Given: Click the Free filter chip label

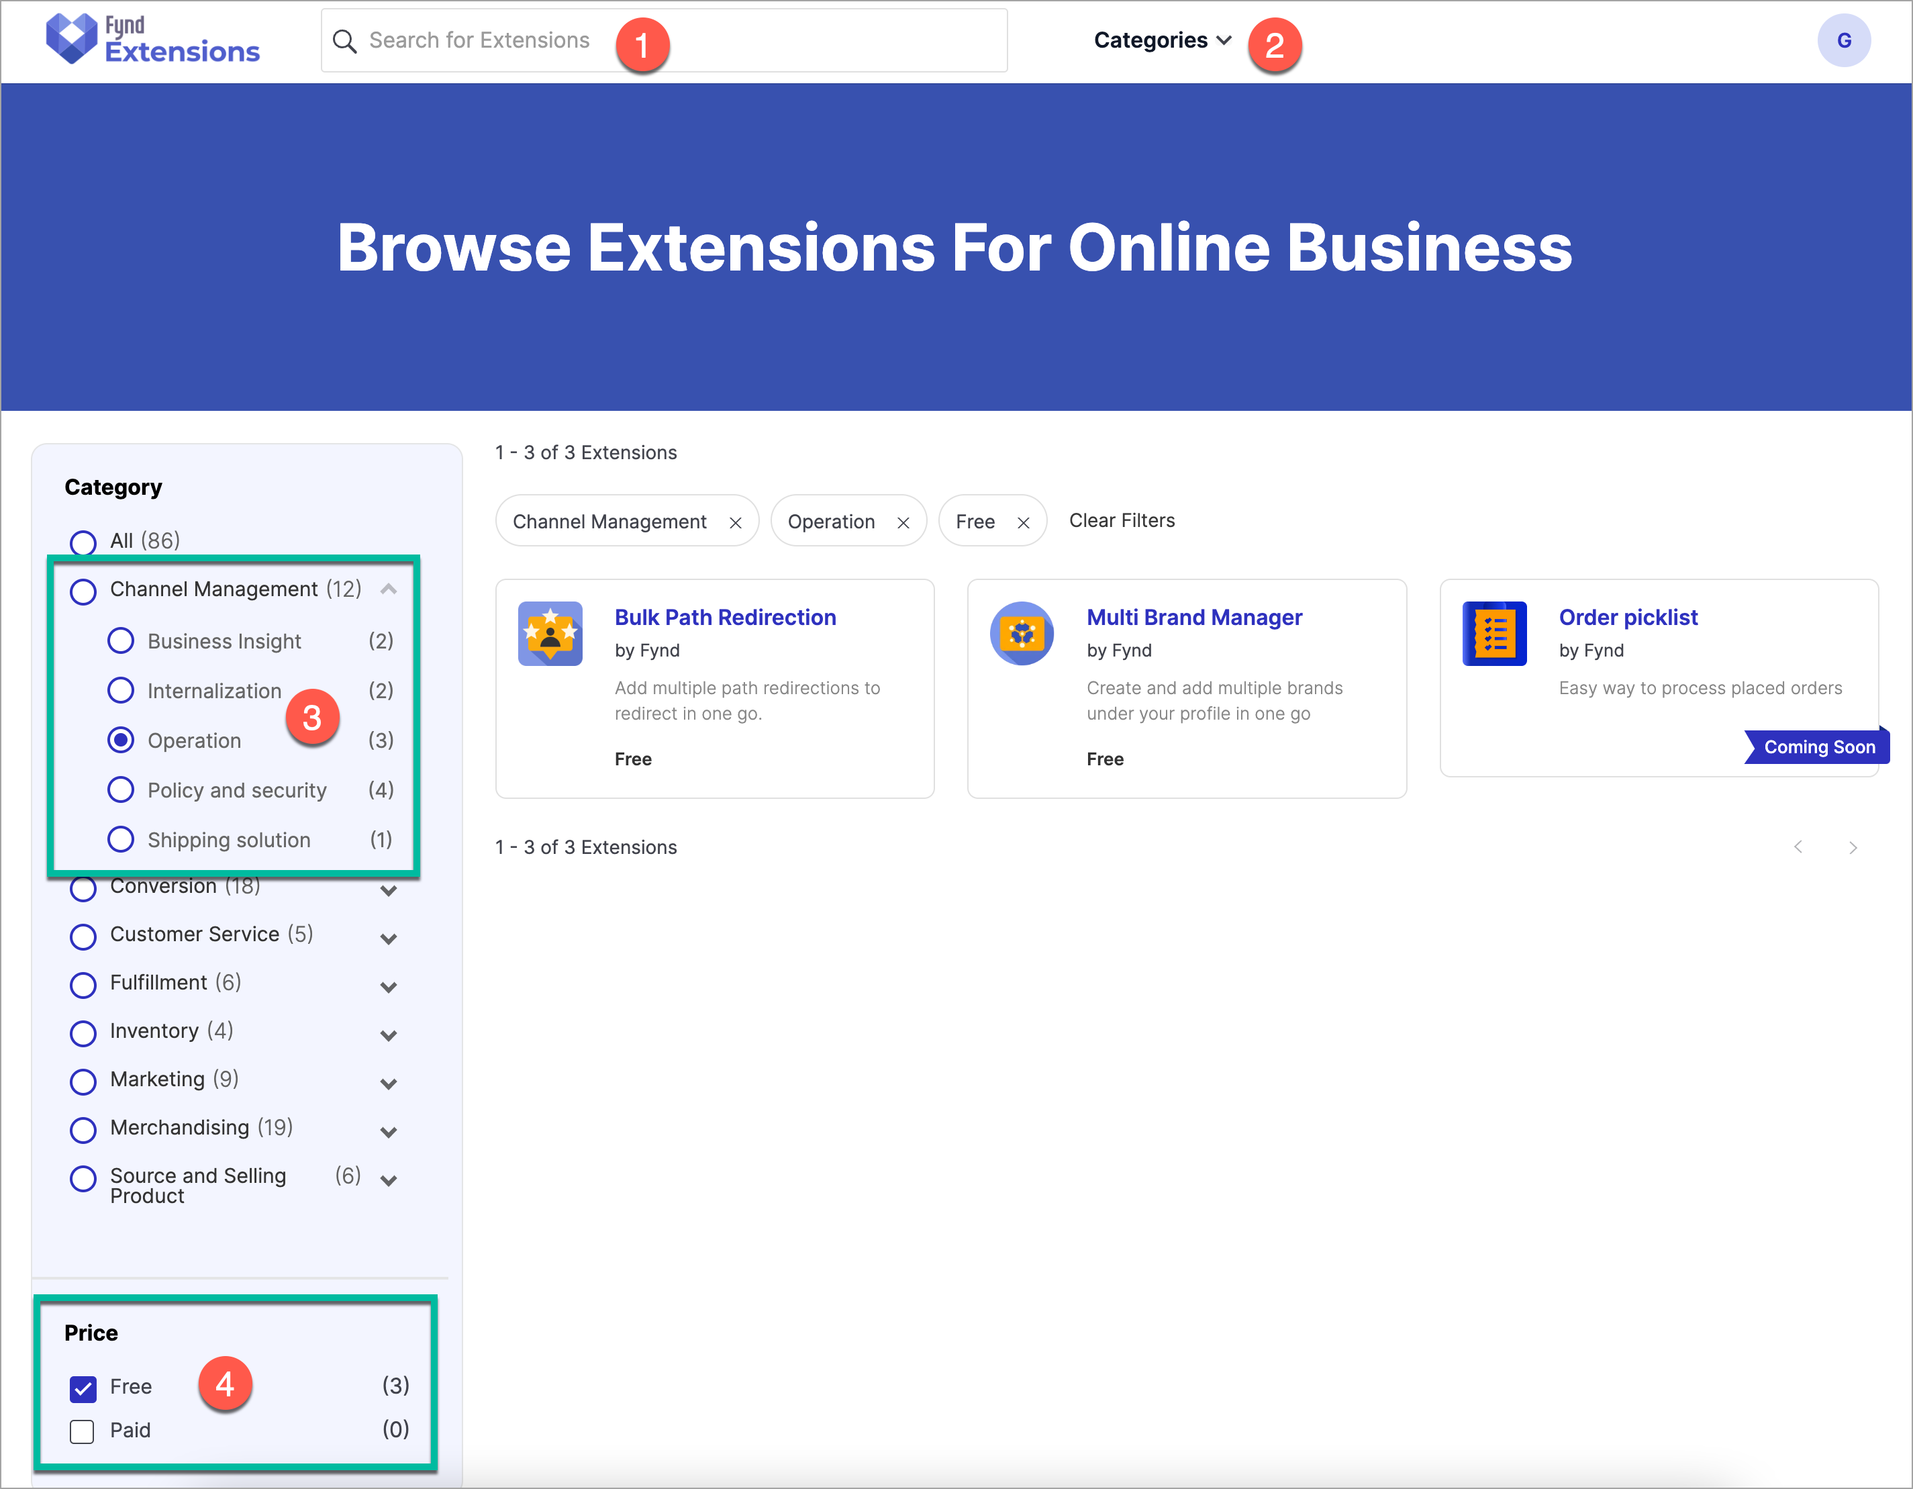Looking at the screenshot, I should click(x=975, y=522).
